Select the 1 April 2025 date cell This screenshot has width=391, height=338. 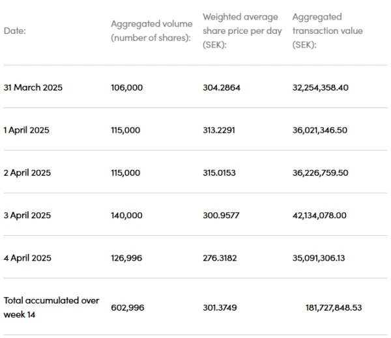(x=27, y=130)
